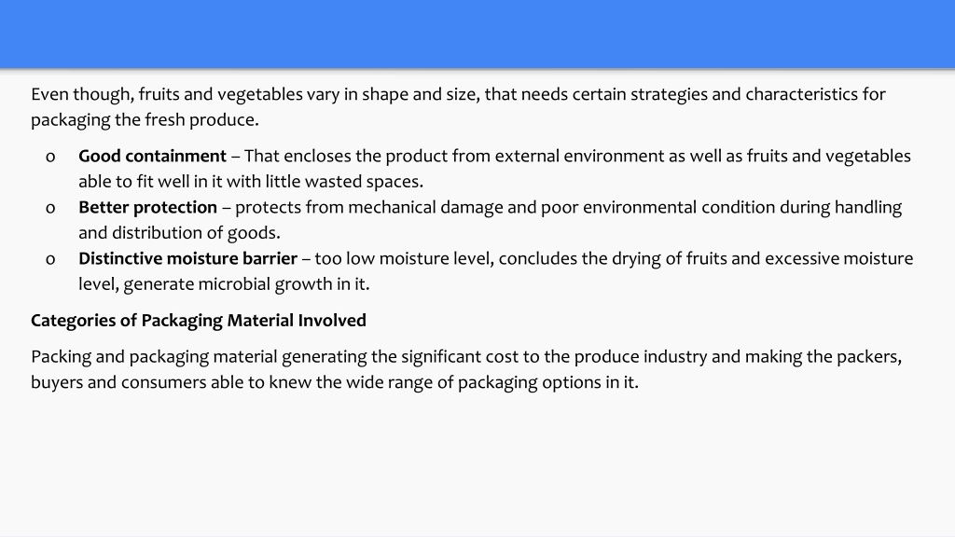
Task: Click the line starting 'buyers and consumers able'
Action: point(335,382)
